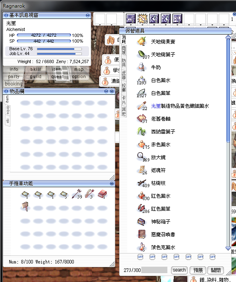Select the 白色藥水 potion icon in storage
The width and height of the screenshot is (236, 282).
(x=141, y=80)
